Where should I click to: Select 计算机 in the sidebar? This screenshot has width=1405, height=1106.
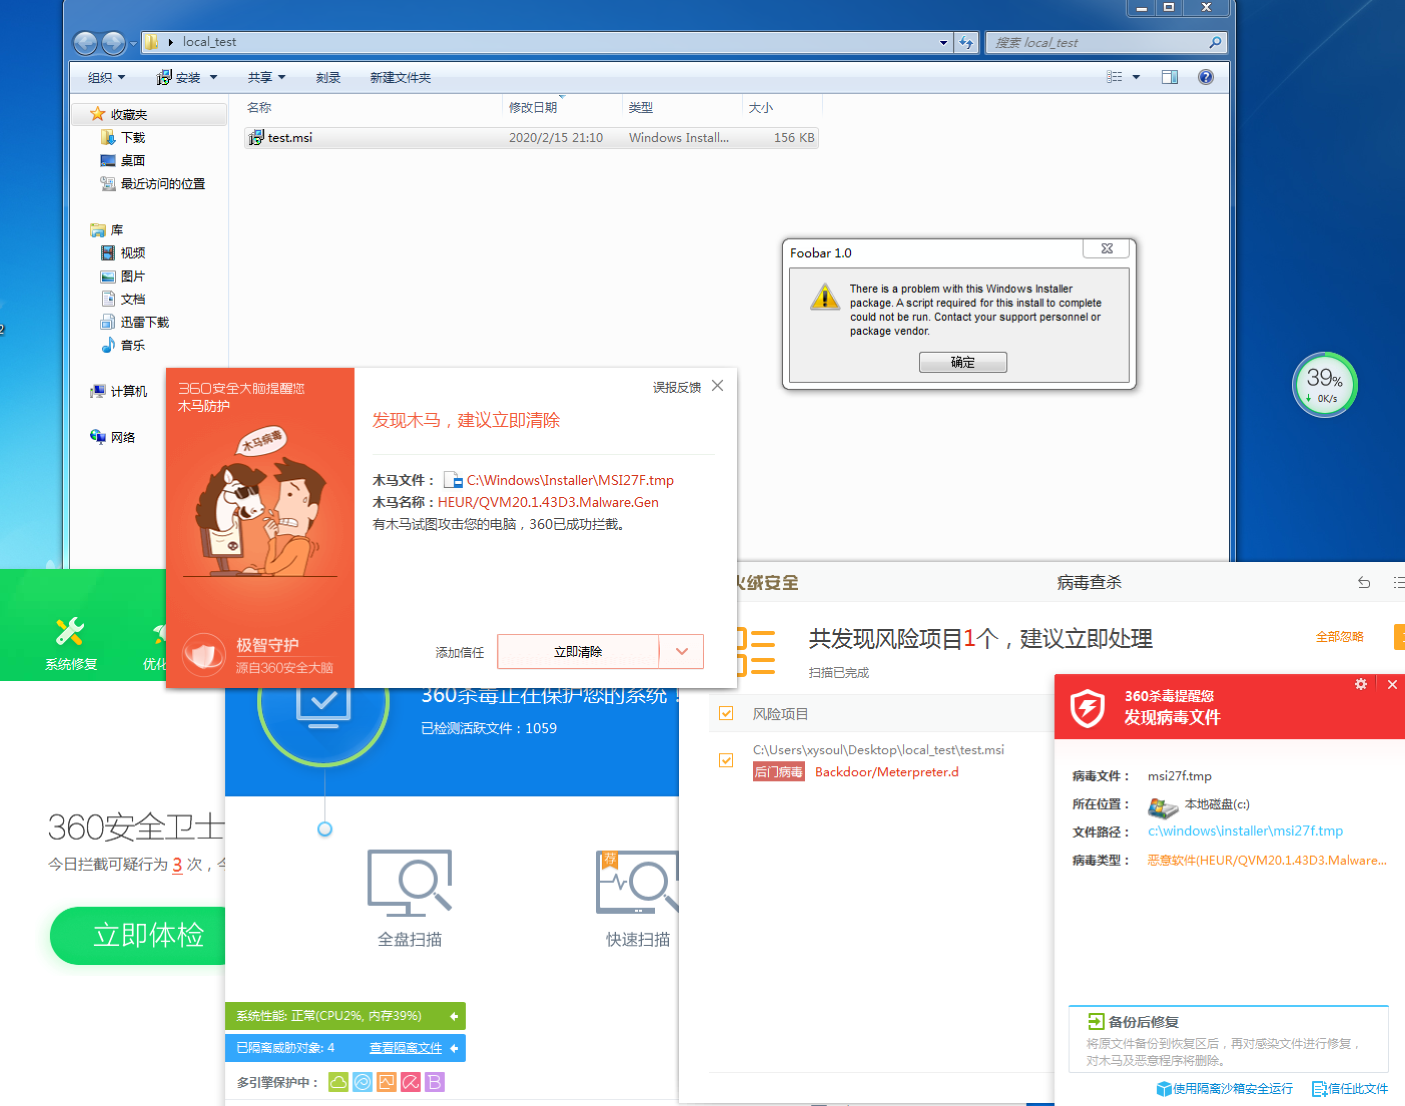119,391
